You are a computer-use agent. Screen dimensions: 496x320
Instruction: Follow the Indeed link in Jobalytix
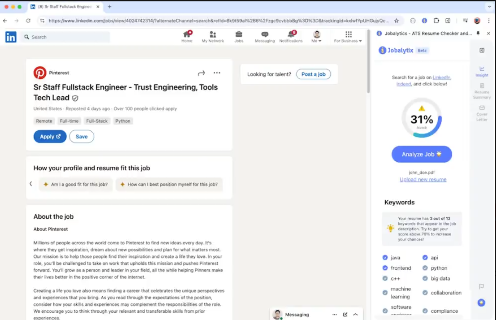point(404,84)
